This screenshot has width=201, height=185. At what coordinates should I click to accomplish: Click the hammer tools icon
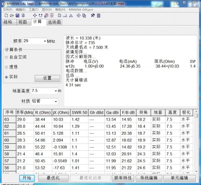pos(93,16)
